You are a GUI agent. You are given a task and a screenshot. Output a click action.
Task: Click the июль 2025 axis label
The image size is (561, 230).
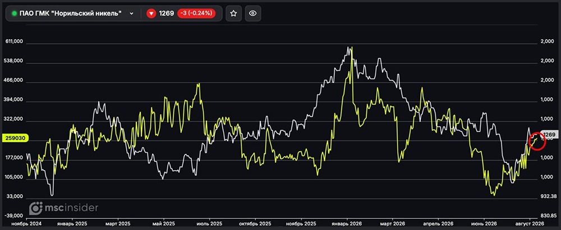click(209, 223)
